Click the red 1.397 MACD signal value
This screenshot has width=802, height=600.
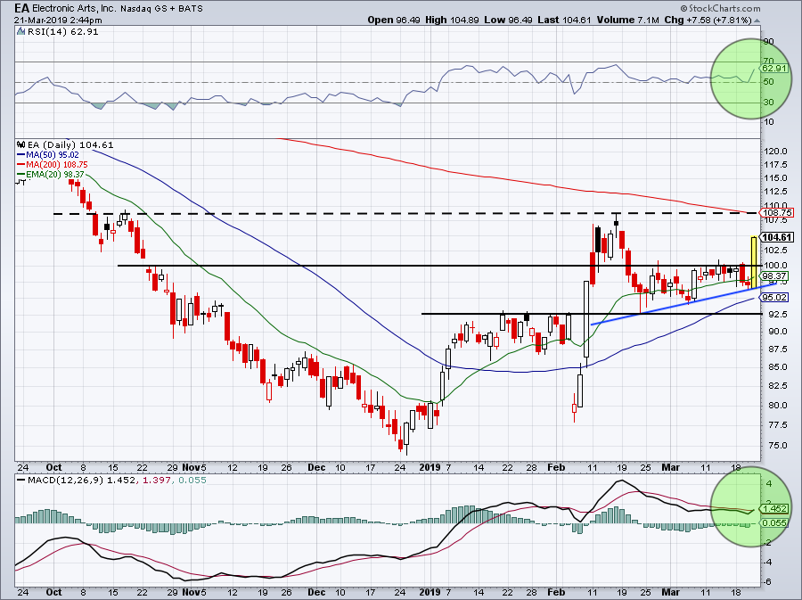[x=156, y=481]
